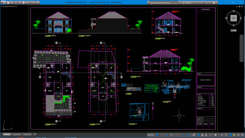245x138 pixels.
Task: Click the New drawing icon
Action: coord(8,3)
